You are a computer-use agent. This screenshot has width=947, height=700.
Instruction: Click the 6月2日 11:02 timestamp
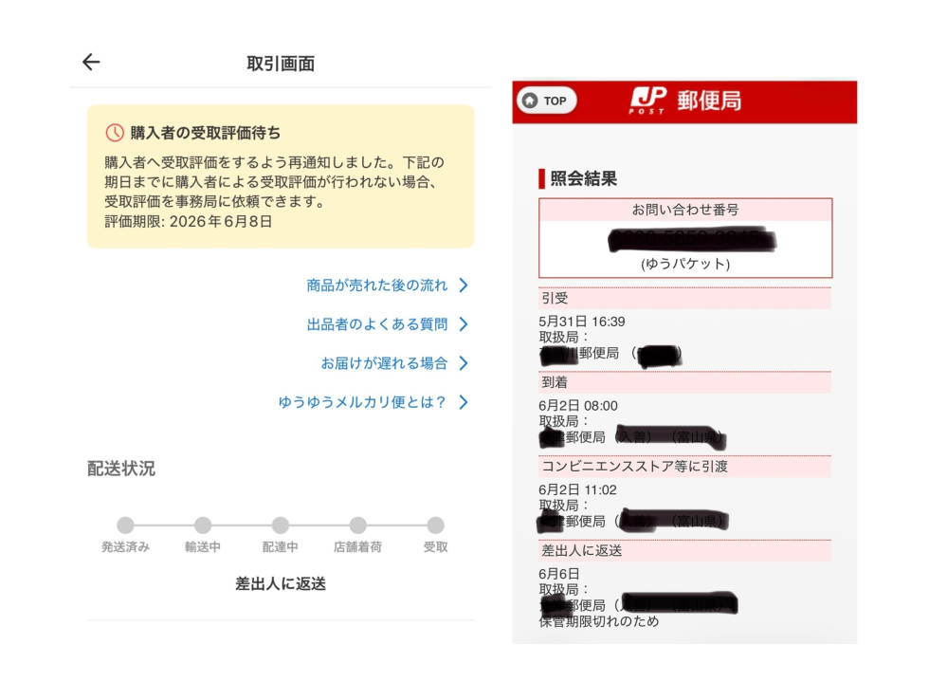click(577, 489)
